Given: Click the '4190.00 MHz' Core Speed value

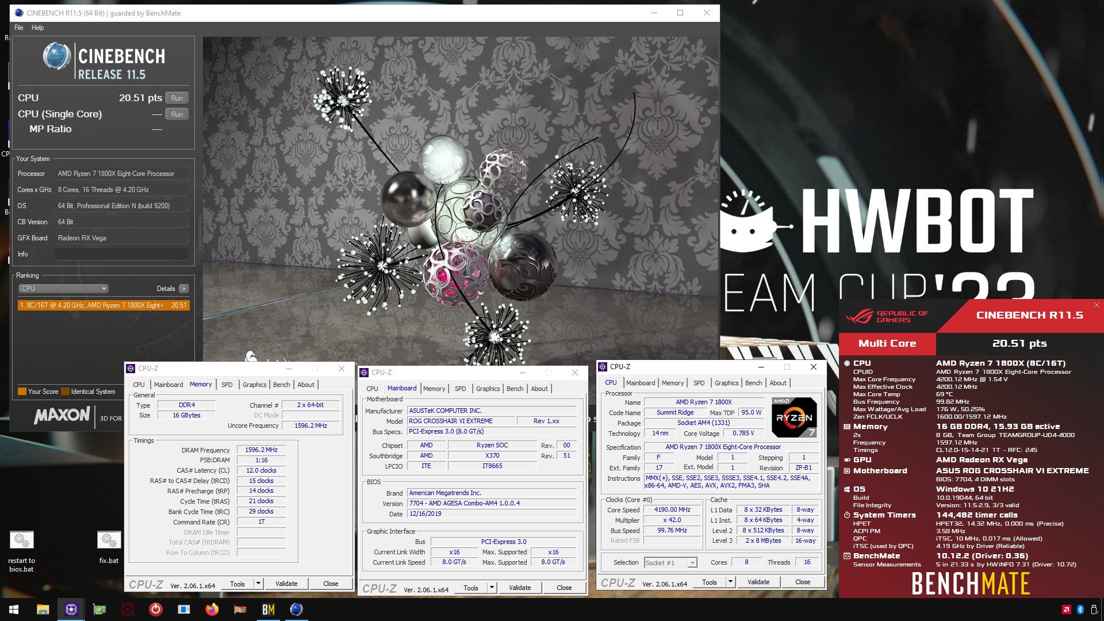Looking at the screenshot, I should coord(672,509).
